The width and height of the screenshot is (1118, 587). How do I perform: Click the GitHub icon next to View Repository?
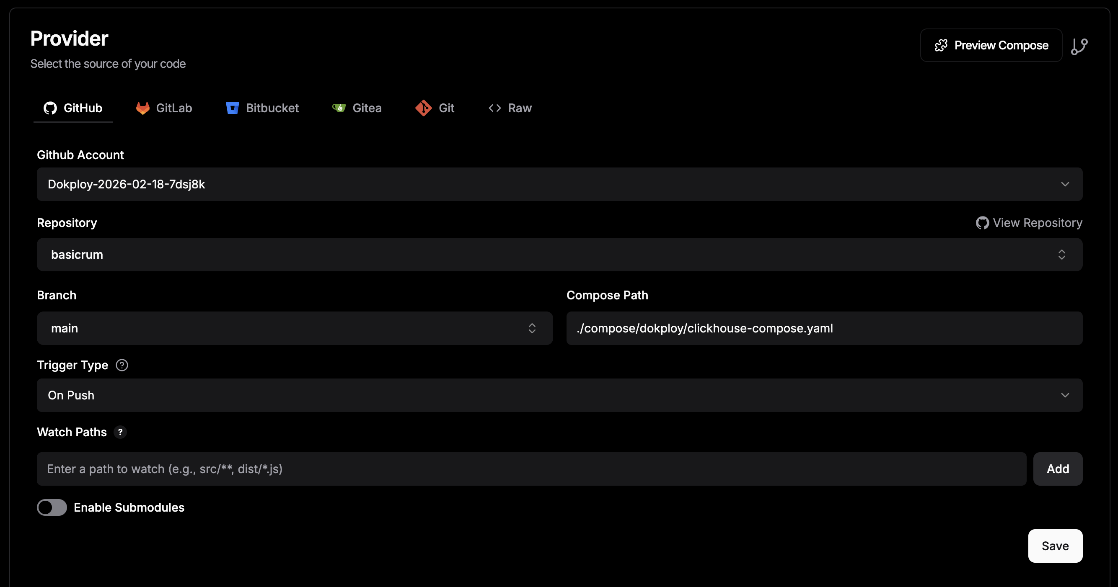pyautogui.click(x=982, y=223)
